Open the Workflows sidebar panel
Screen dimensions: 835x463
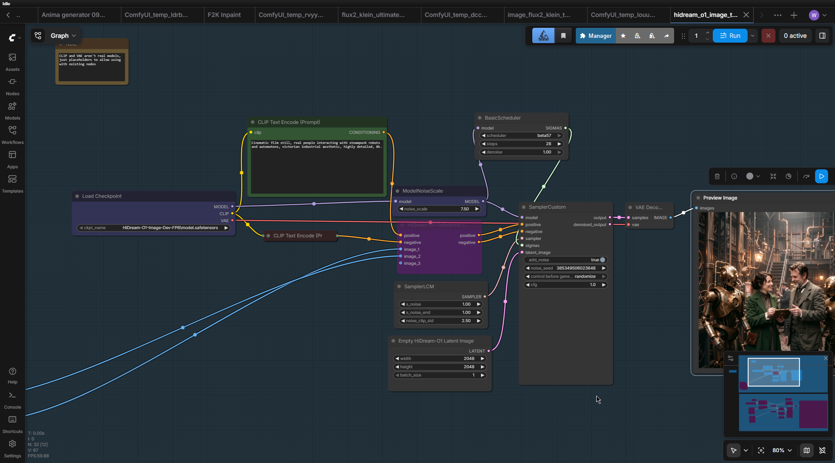[x=12, y=135]
